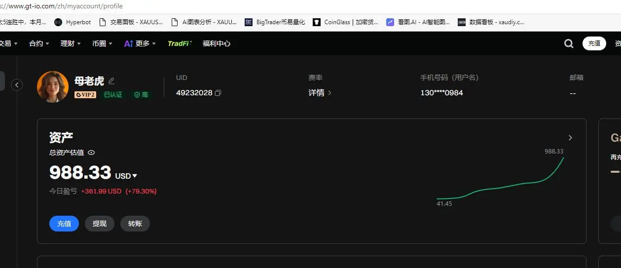Open the CoinGlass bookmark
This screenshot has width=621, height=268.
pyautogui.click(x=346, y=22)
